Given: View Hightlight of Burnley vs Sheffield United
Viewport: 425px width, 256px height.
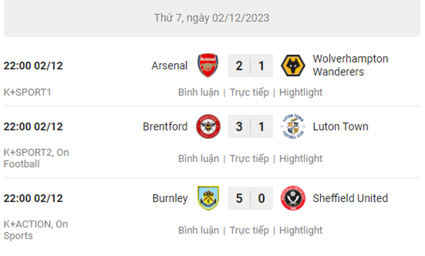Looking at the screenshot, I should pos(301,231).
